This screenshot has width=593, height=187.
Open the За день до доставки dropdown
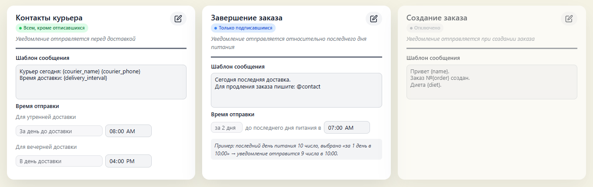59,131
